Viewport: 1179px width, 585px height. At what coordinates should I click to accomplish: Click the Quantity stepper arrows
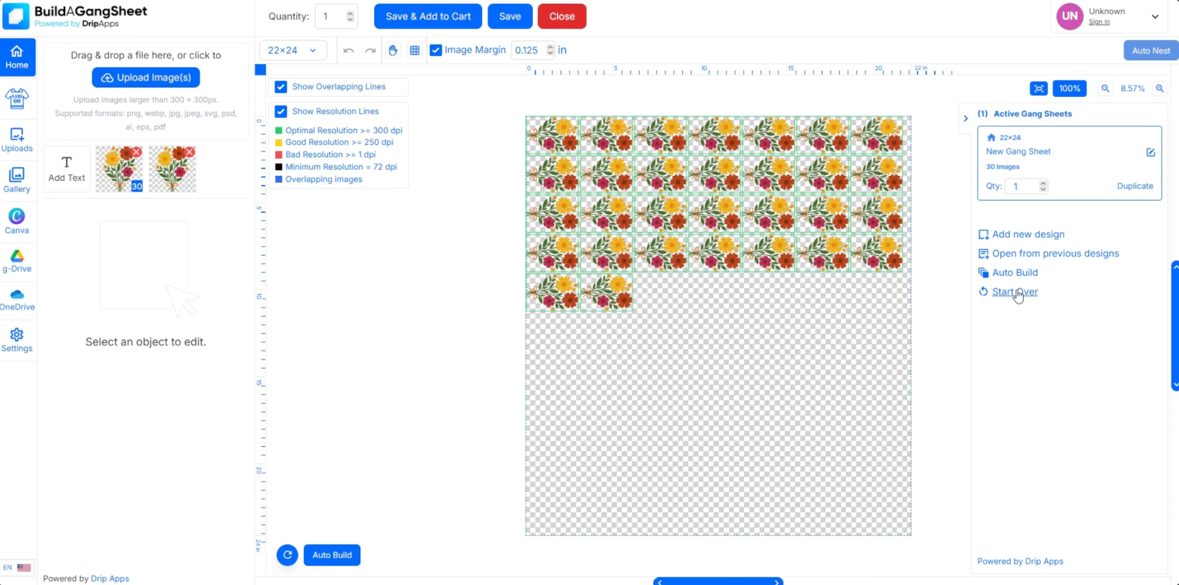click(x=350, y=16)
